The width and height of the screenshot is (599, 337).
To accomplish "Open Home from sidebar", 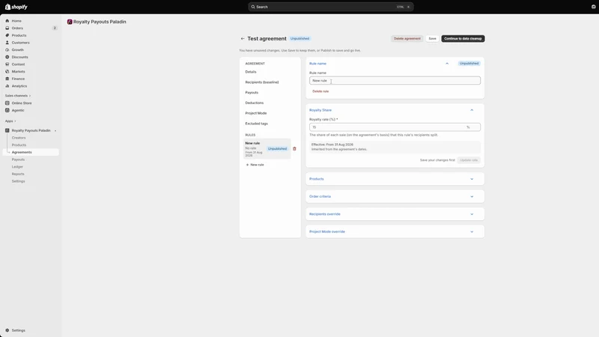I will point(16,21).
